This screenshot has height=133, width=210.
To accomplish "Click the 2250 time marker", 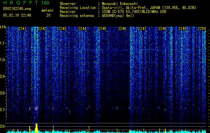I will 202,29.
